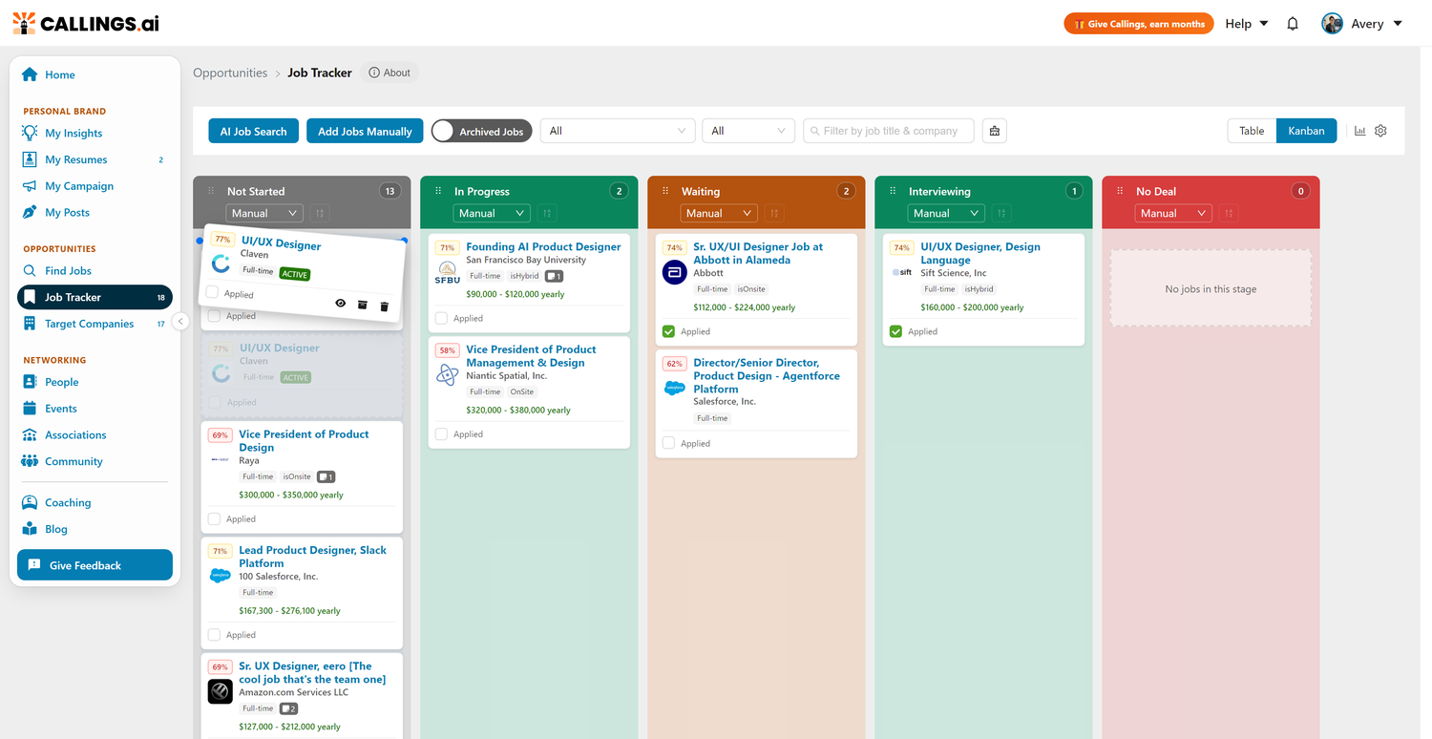Screen dimensions: 1432x739
Task: Click the people icon for Community
Action: 30,461
